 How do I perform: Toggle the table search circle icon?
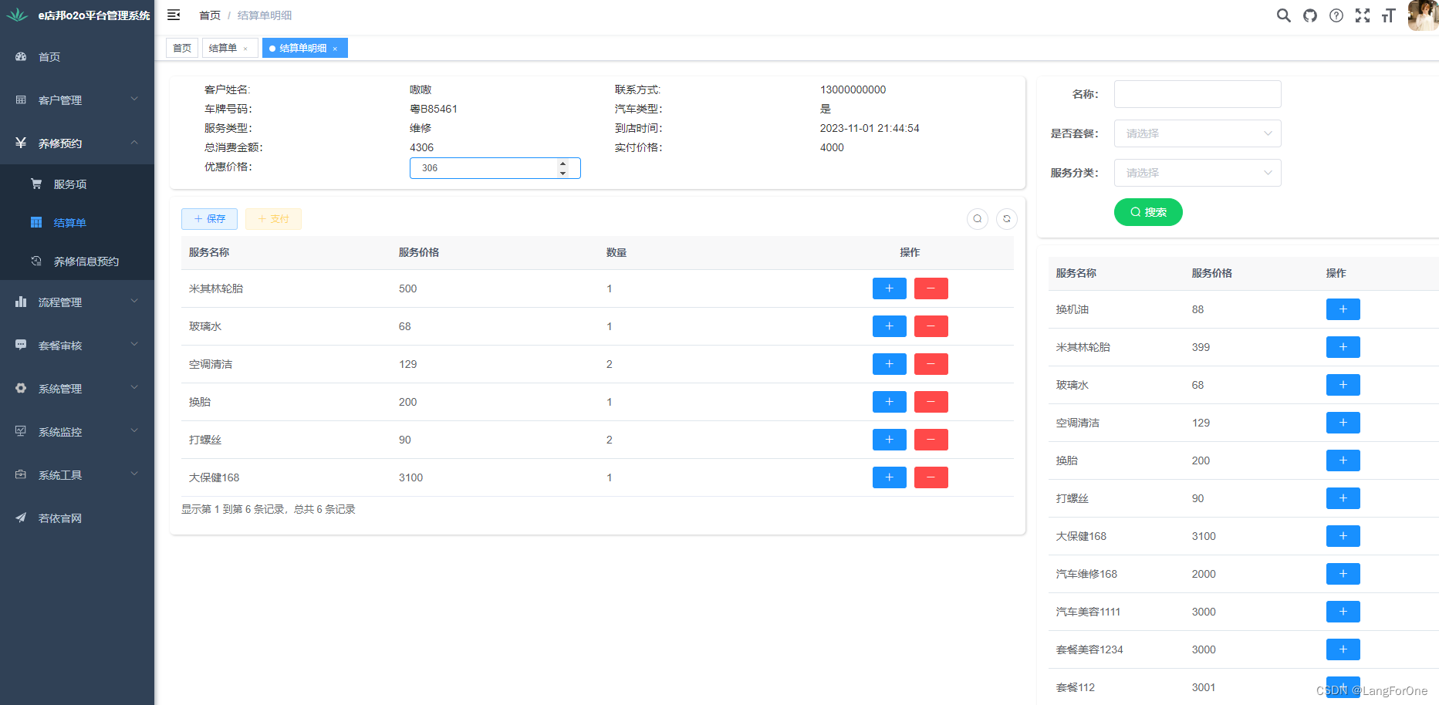pos(978,219)
